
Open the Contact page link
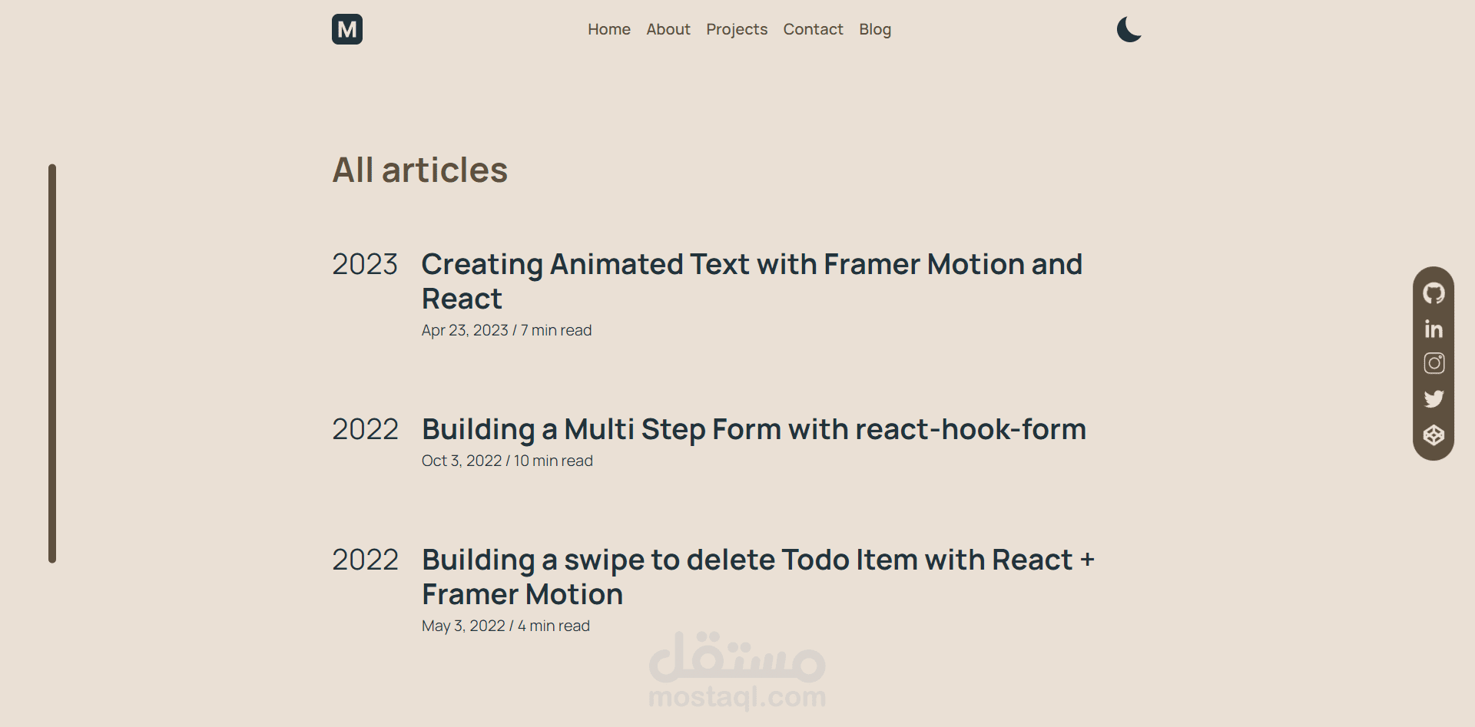point(813,29)
